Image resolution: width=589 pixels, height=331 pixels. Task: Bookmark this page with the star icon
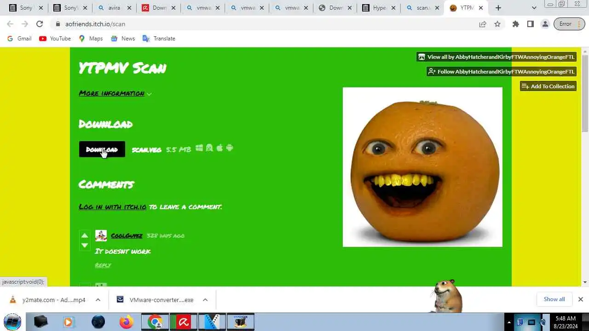(x=497, y=24)
